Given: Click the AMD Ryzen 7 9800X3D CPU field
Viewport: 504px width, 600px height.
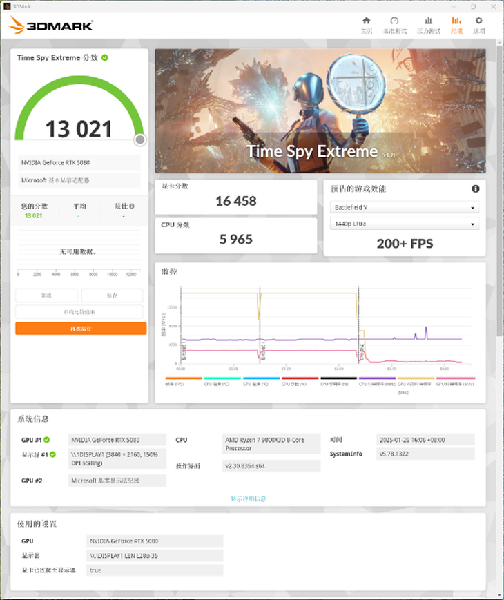Looking at the screenshot, I should (x=271, y=444).
